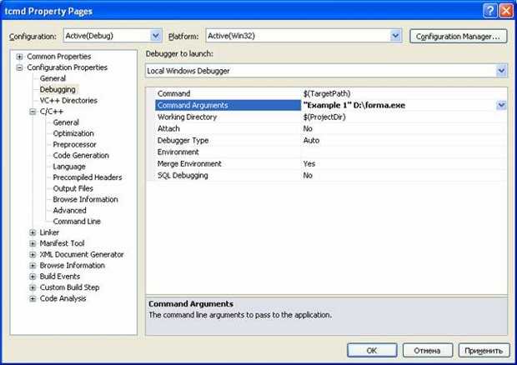Screen dimensions: 517x365
Task: Select the Precompiled Headers tree item
Action: 88,177
